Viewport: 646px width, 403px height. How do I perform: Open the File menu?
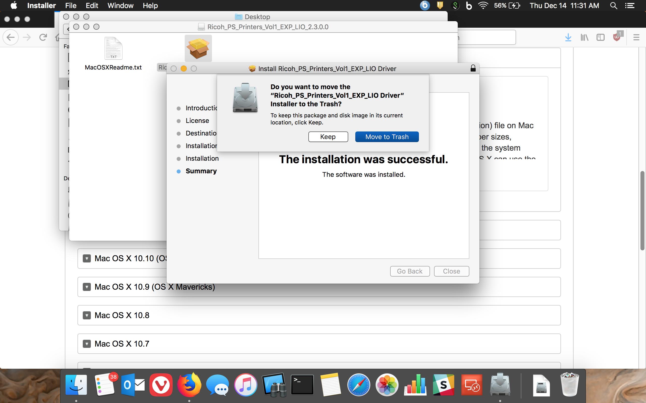click(71, 5)
